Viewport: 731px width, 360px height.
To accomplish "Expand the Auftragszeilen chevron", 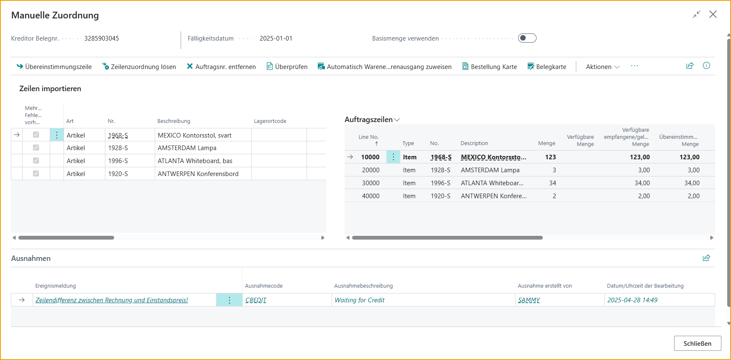I will 397,120.
